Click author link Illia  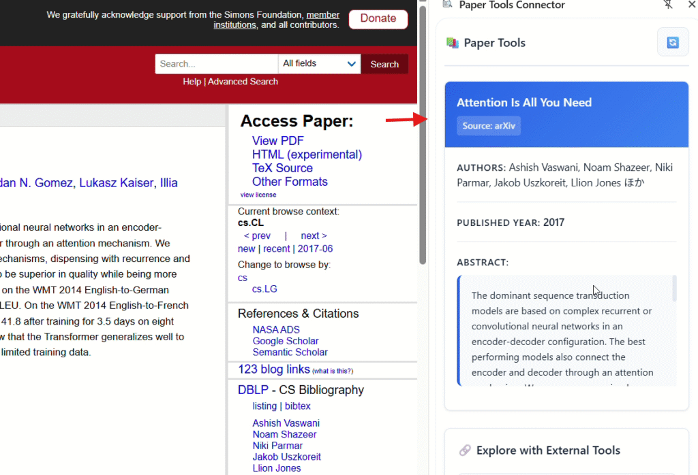[169, 182]
